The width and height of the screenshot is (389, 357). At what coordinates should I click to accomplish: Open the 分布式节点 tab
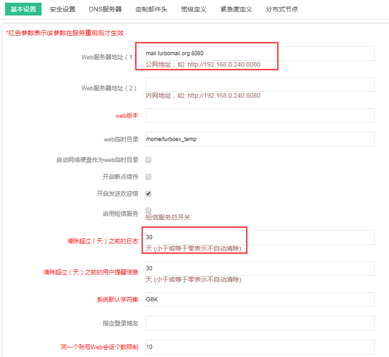282,9
